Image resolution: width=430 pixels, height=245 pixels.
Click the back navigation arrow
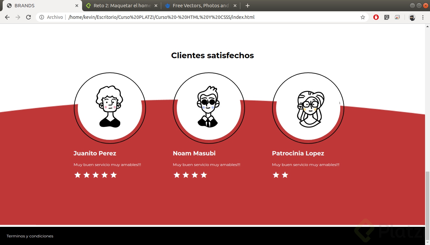pyautogui.click(x=7, y=17)
